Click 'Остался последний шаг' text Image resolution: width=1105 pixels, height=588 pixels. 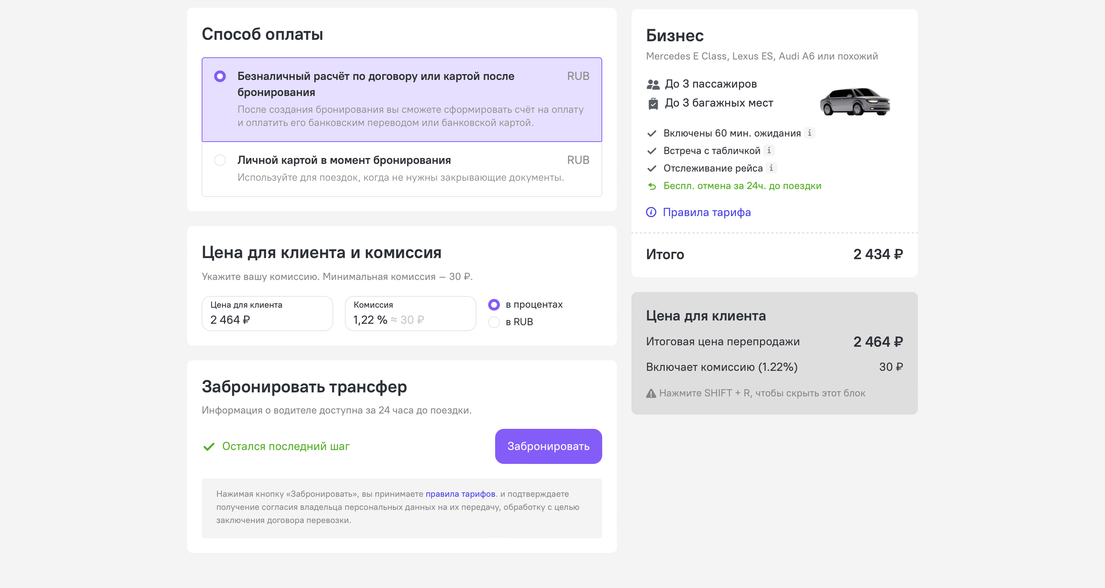coord(286,446)
